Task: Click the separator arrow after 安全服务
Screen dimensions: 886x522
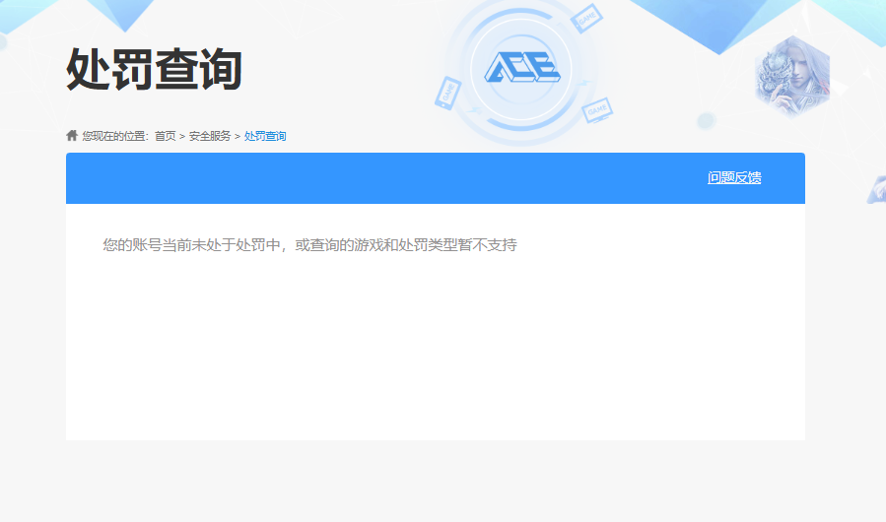Action: tap(238, 136)
